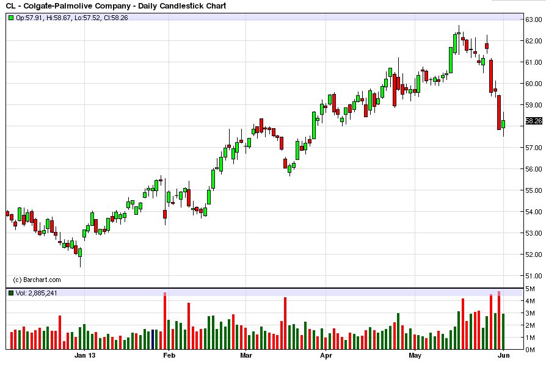546x365 pixels.
Task: Click the 'Jun' date axis label
Action: (x=503, y=356)
